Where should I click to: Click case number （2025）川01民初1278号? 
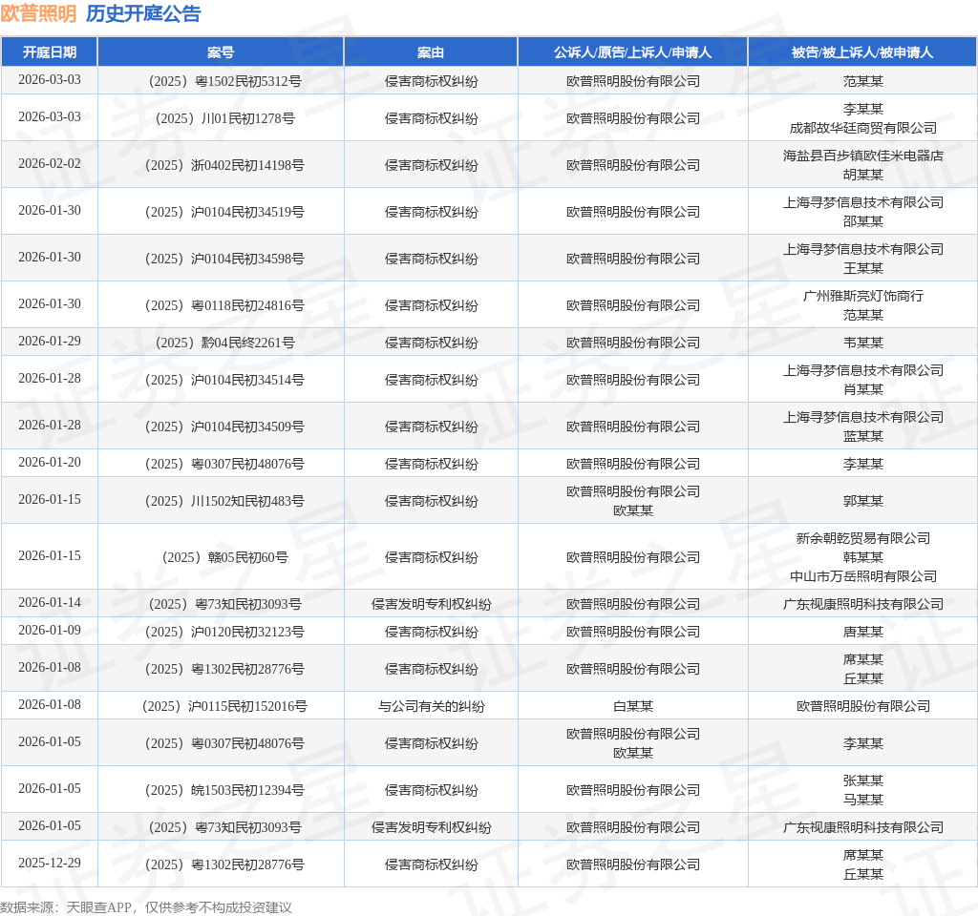coord(225,118)
